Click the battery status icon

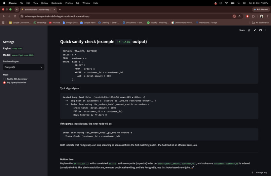(233, 3)
